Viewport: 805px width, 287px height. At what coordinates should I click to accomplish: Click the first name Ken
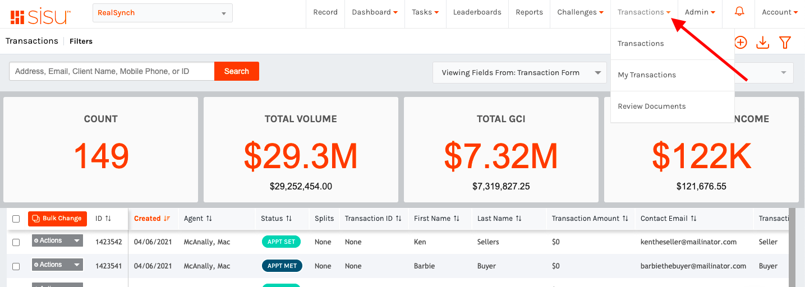[x=420, y=242]
